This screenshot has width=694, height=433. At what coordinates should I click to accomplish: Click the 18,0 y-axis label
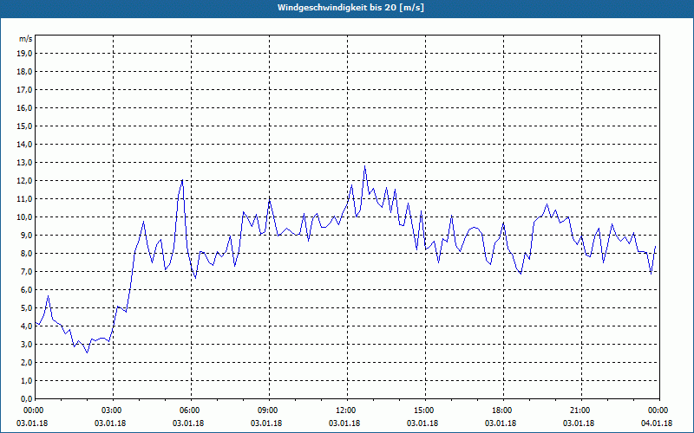(24, 72)
